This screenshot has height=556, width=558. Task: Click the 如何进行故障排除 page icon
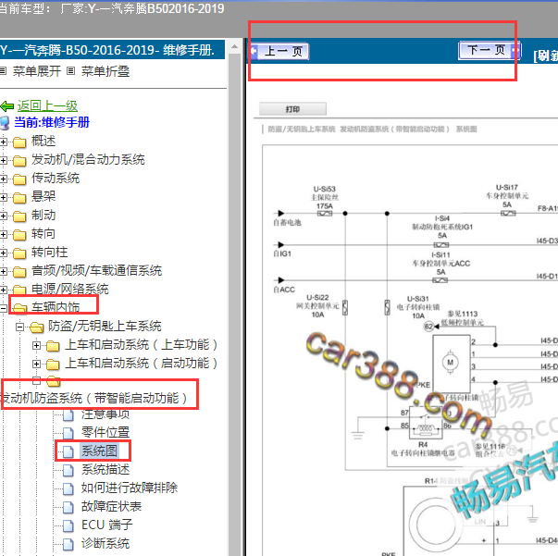(x=68, y=488)
